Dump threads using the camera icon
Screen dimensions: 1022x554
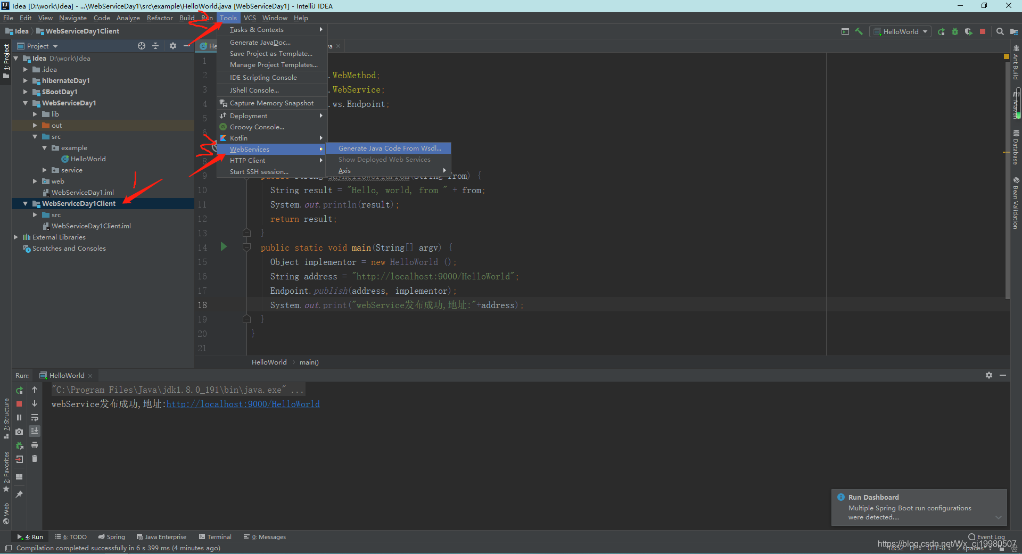click(19, 432)
